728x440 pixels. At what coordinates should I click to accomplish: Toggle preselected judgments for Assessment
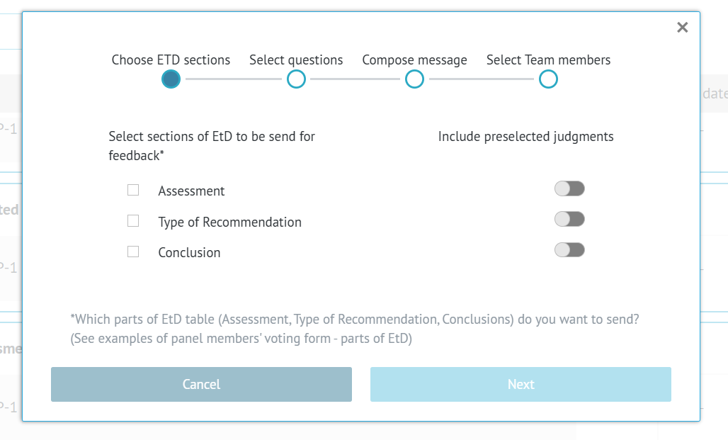pyautogui.click(x=569, y=188)
